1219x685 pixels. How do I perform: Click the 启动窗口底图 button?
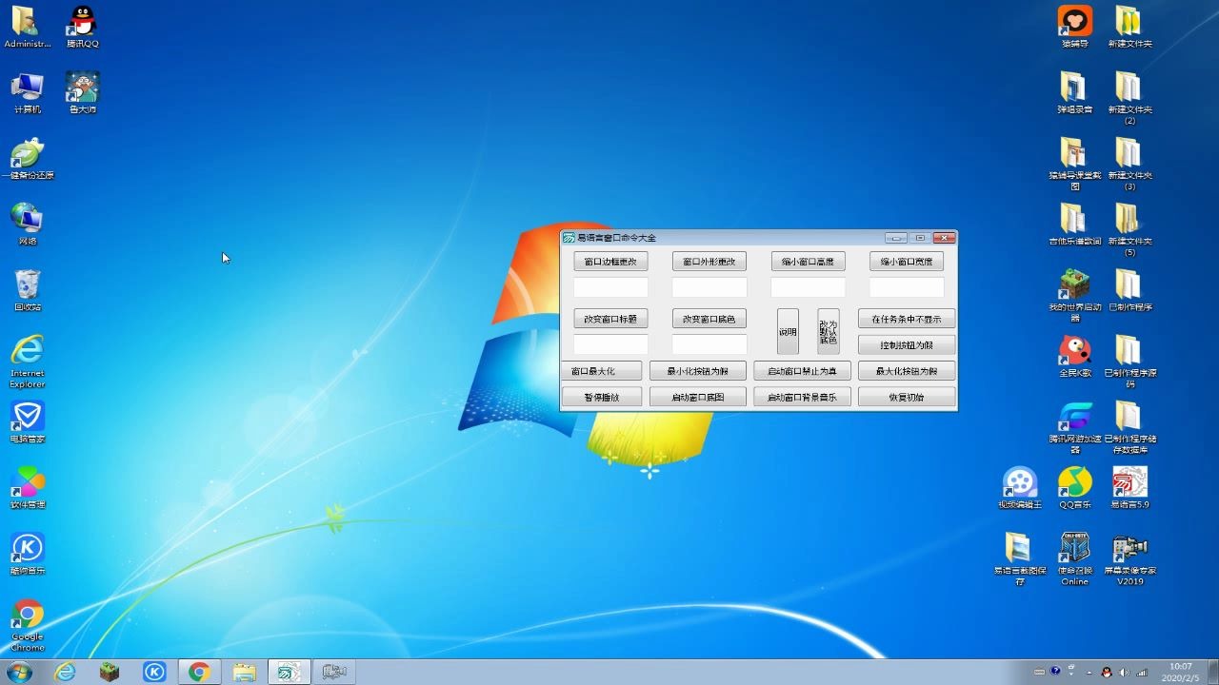[697, 397]
